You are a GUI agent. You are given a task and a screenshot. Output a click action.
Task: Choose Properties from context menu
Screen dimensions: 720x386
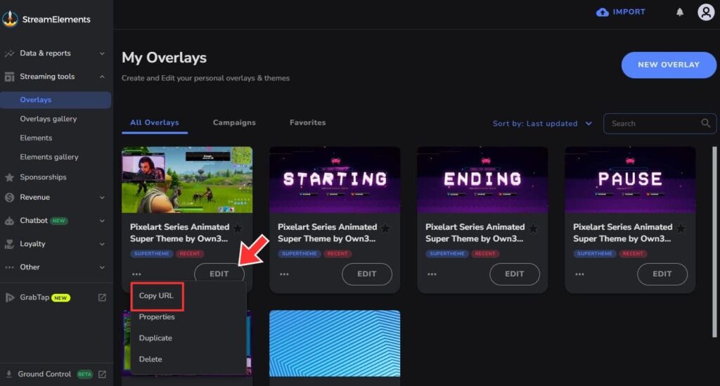coord(157,316)
